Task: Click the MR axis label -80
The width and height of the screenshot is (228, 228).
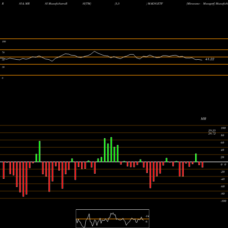Action: click(223, 194)
